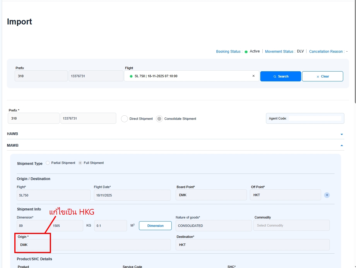Click the plus icon beside Off Point

pyautogui.click(x=327, y=195)
